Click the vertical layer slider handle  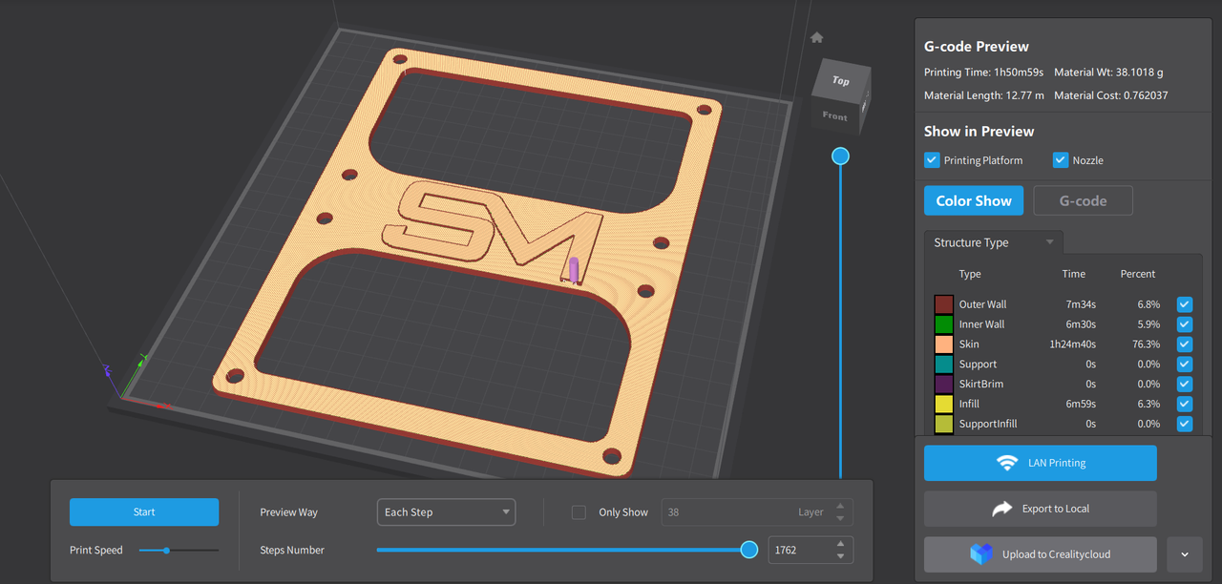[840, 156]
